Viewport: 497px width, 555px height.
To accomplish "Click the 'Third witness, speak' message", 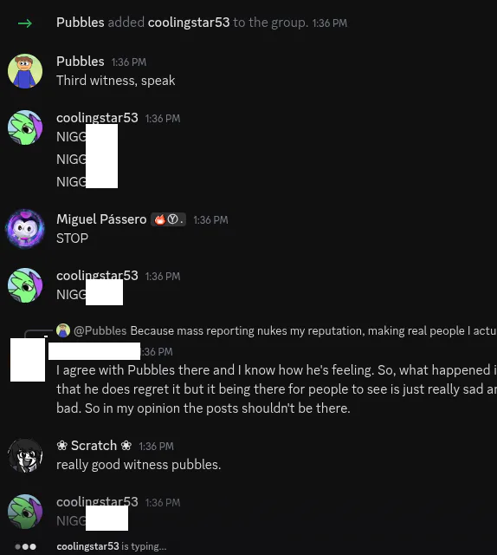I will (x=116, y=81).
